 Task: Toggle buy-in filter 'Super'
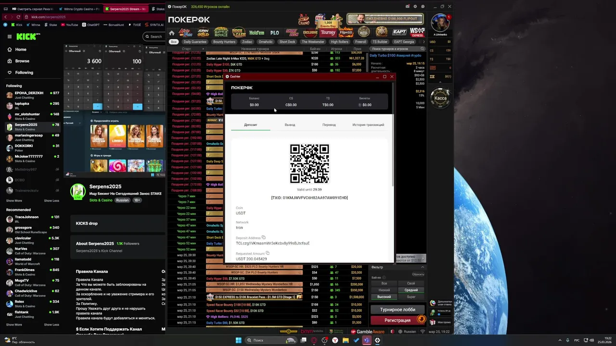(x=411, y=297)
